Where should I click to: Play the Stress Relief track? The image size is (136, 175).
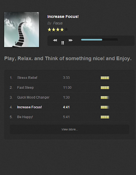[x=27, y=78]
